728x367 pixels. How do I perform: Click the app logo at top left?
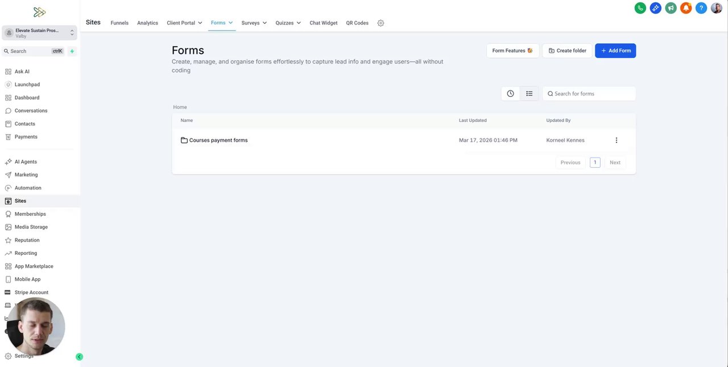coord(39,12)
